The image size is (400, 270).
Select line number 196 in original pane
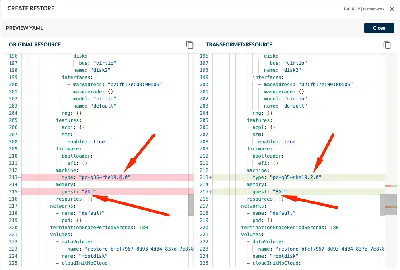click(x=13, y=56)
